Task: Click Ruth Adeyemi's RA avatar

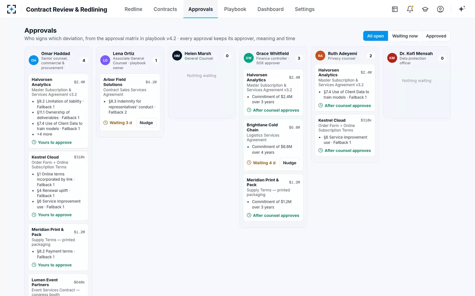Action: pos(320,56)
